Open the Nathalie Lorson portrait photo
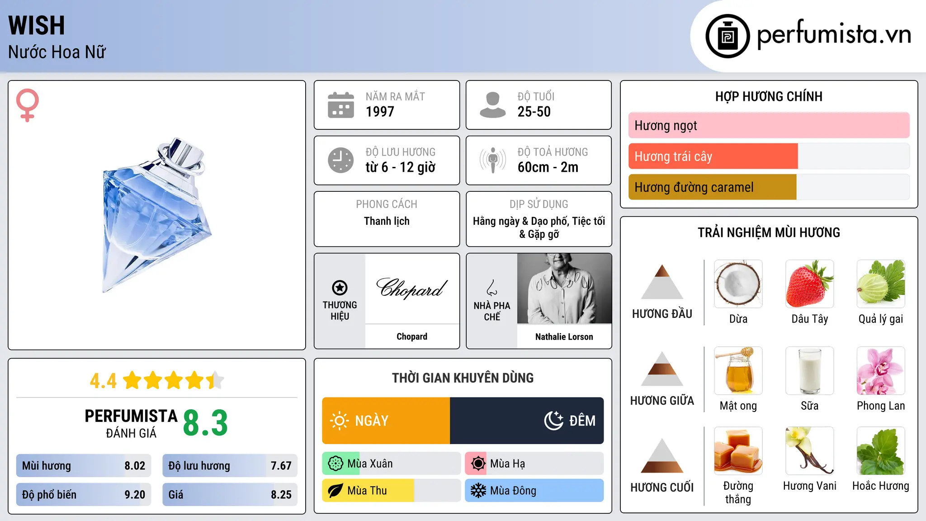The image size is (926, 521). 564,289
